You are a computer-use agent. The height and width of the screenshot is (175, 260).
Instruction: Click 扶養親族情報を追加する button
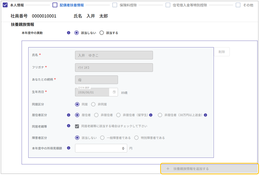point(209,169)
